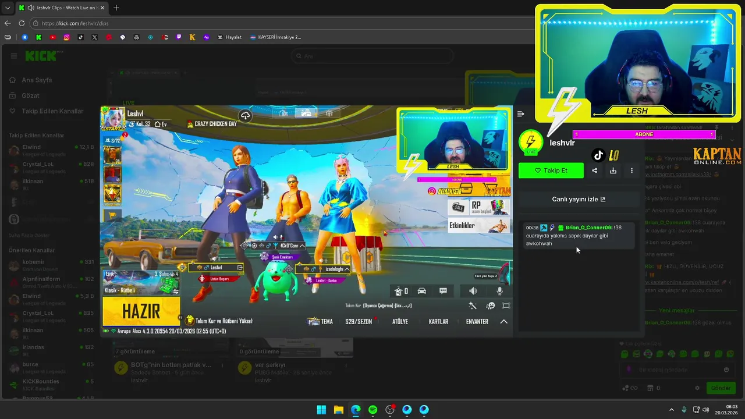Expand izadaloglu player nameplate chevron
Viewport: 745px width, 419px height.
[x=347, y=269]
